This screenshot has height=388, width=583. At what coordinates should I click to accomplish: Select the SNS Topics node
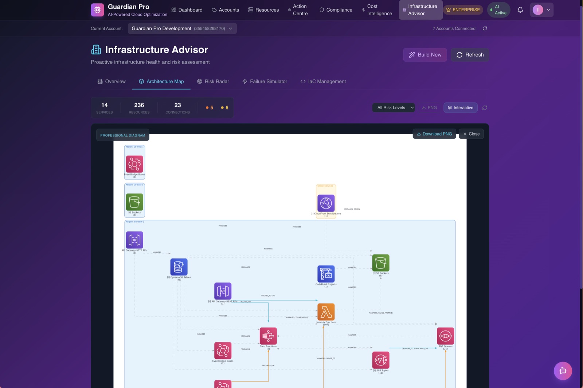(380, 360)
